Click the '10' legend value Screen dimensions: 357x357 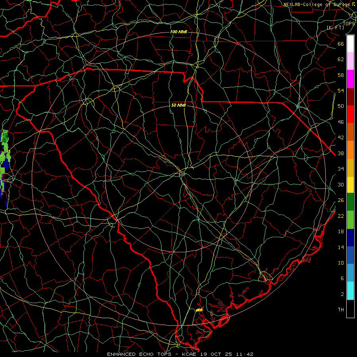(341, 263)
